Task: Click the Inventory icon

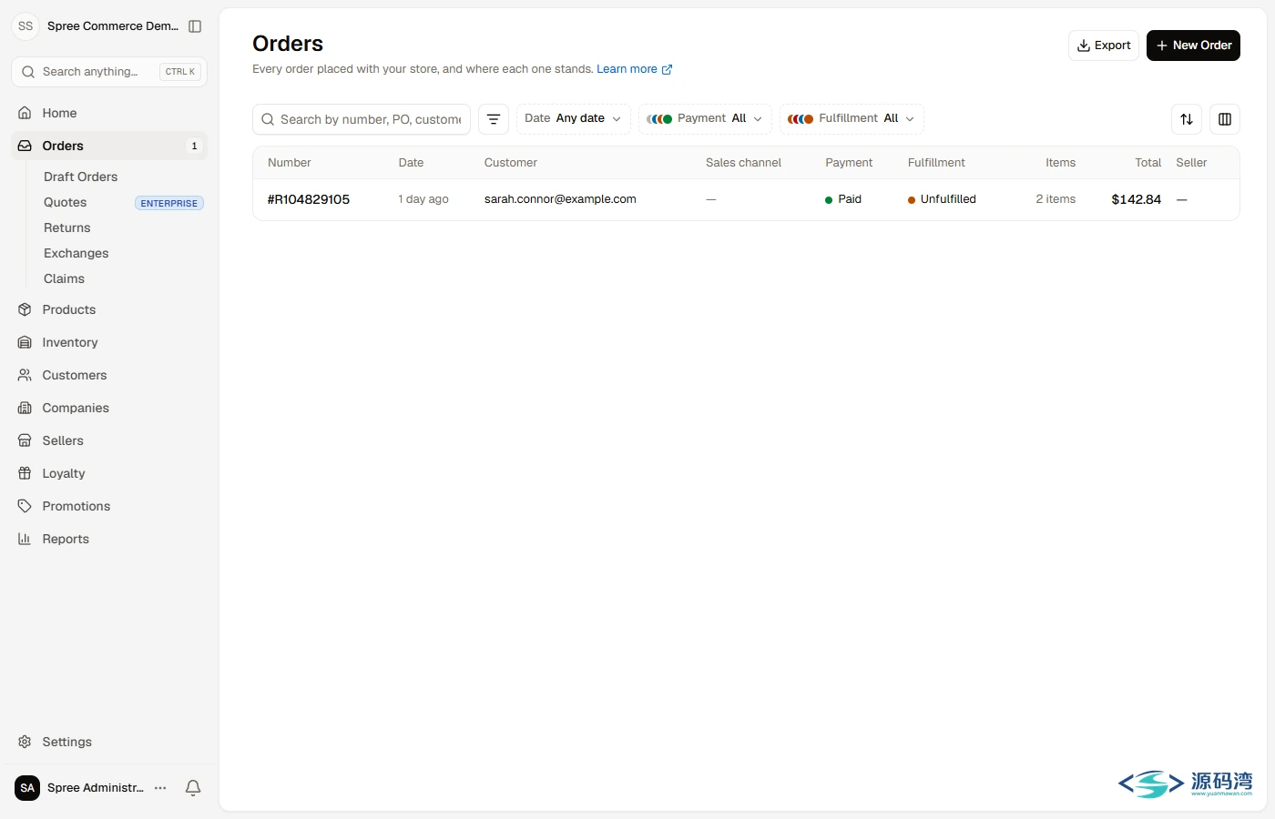Action: pos(25,342)
